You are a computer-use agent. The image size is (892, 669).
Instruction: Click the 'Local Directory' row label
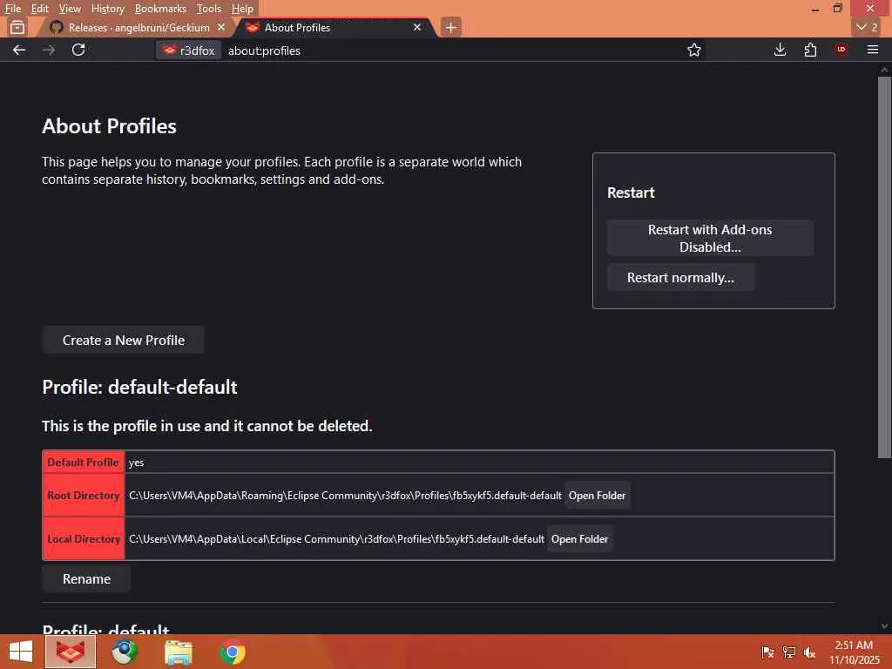click(84, 538)
